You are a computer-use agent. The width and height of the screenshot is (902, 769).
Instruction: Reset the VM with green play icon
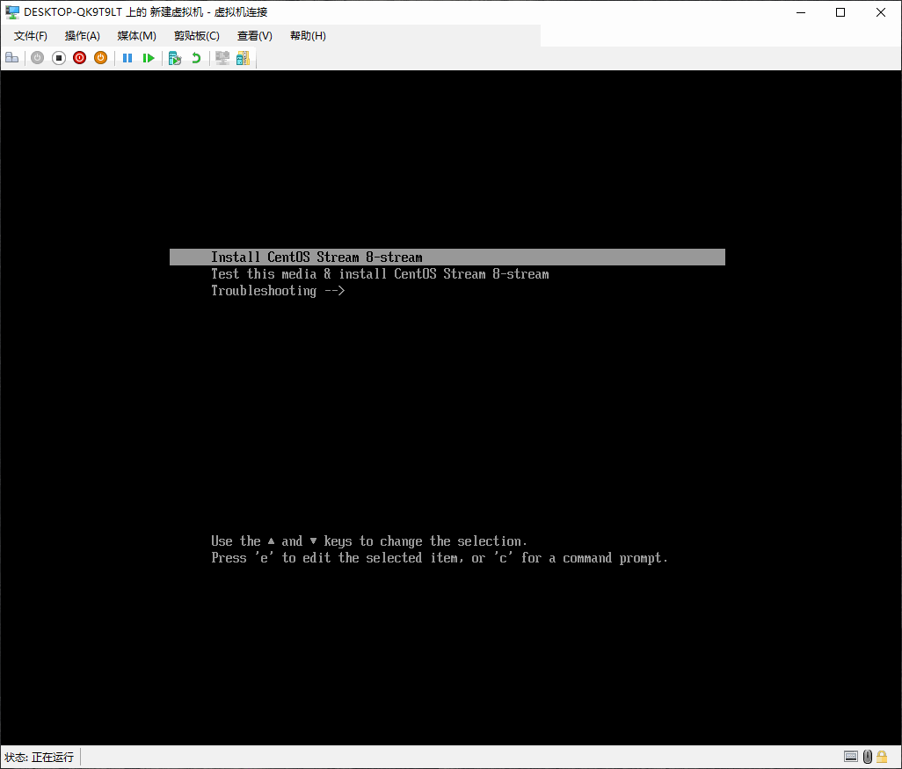(x=149, y=57)
